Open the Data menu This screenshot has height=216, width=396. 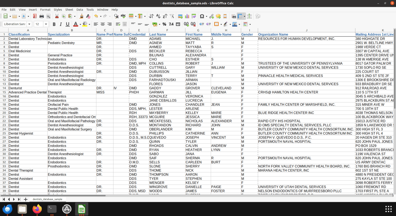click(x=80, y=10)
